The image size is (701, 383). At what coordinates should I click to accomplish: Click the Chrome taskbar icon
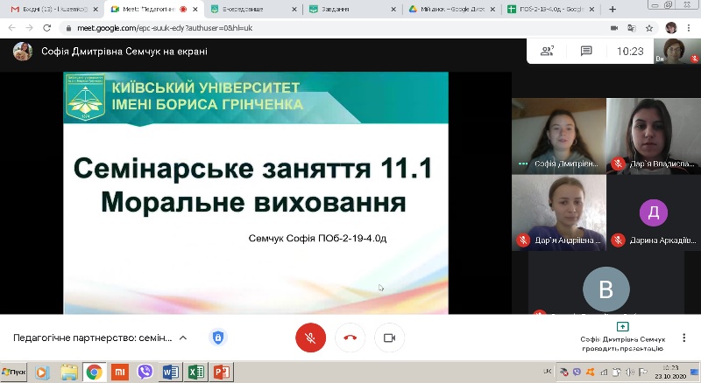(95, 372)
